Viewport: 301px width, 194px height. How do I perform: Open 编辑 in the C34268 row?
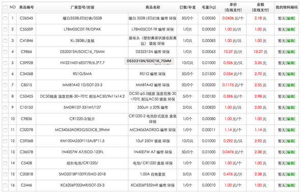tap(290, 74)
